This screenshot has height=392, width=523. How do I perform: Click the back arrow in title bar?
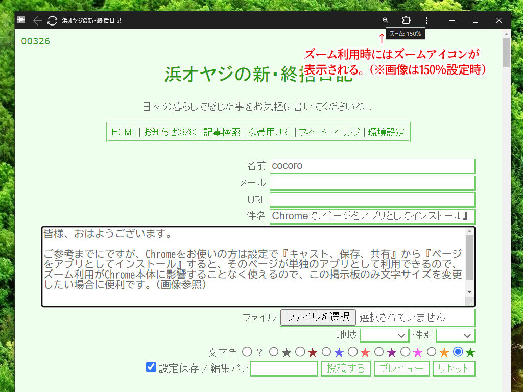tap(37, 21)
